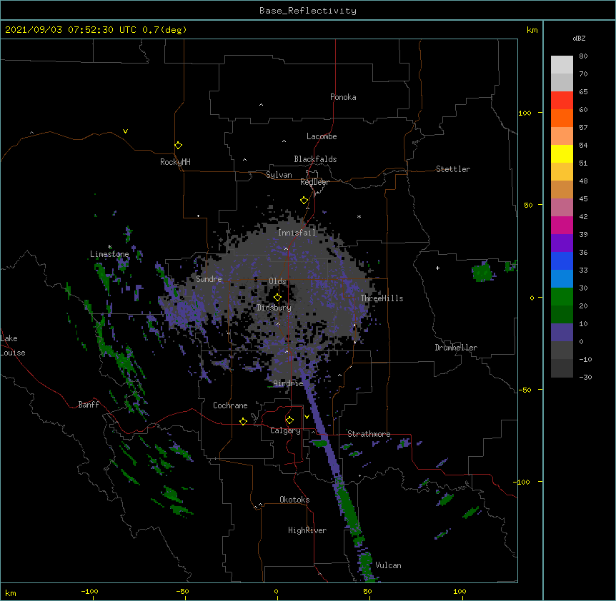Click the yellow diamond marker at Calgary

tap(289, 420)
